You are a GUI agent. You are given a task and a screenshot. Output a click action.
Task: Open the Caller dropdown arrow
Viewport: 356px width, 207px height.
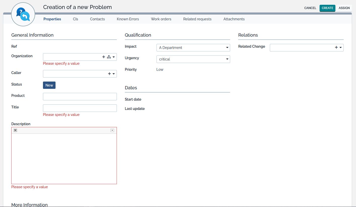pos(114,74)
